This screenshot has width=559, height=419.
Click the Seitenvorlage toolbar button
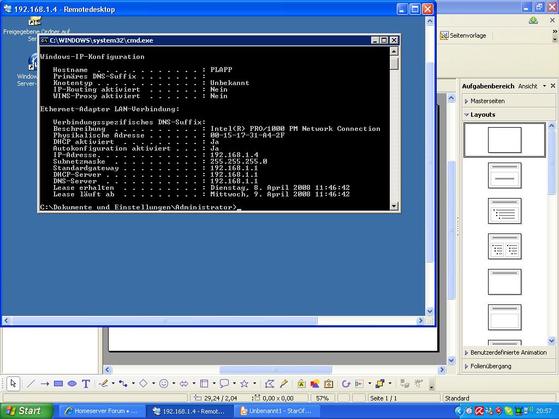[463, 35]
